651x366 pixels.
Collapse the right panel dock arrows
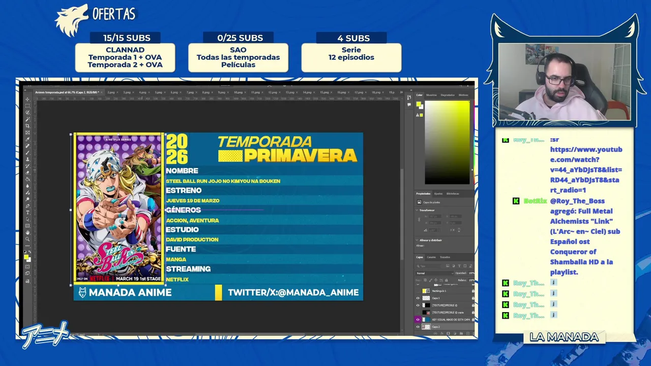(411, 90)
